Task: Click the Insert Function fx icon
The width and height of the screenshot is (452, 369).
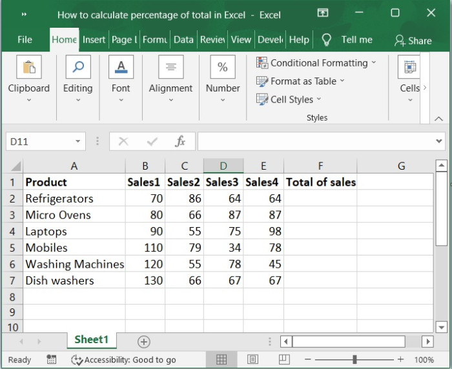Action: (181, 141)
